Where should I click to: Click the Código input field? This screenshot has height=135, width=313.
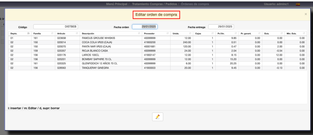pyautogui.click(x=56, y=27)
